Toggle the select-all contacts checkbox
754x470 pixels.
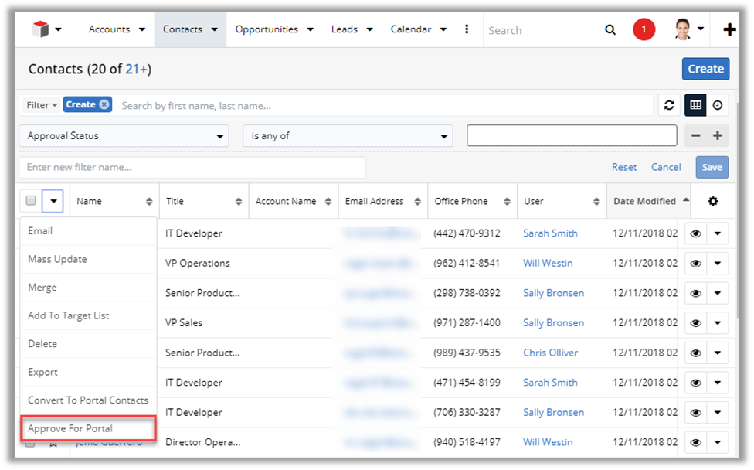pyautogui.click(x=31, y=201)
